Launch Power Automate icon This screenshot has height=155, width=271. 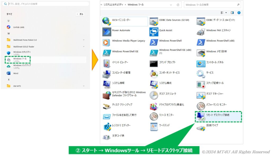107,32
